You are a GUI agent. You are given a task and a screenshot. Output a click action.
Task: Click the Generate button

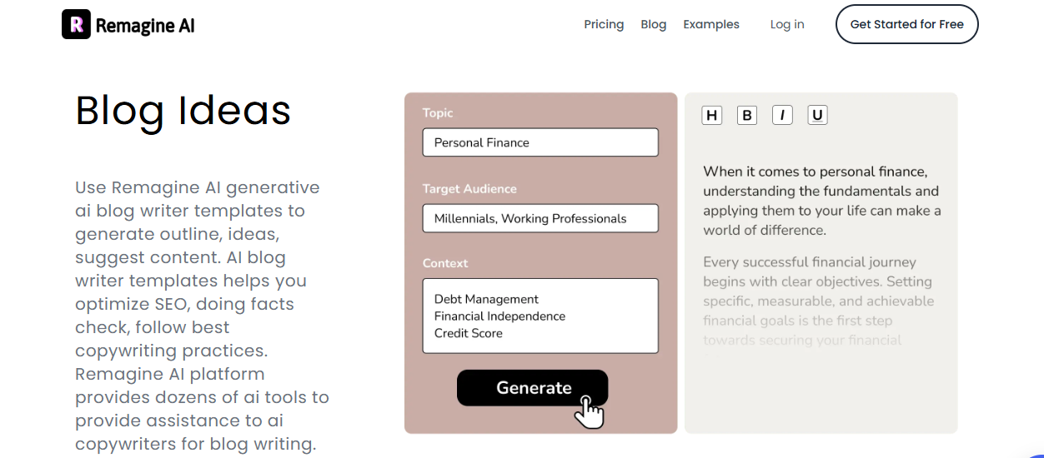click(533, 388)
